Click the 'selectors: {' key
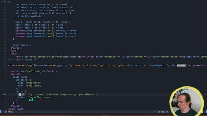The height and width of the screenshot is (116, 207). click(x=23, y=80)
